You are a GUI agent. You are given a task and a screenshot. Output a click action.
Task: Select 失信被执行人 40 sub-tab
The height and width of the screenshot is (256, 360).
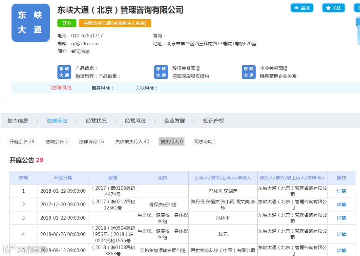[132, 141]
